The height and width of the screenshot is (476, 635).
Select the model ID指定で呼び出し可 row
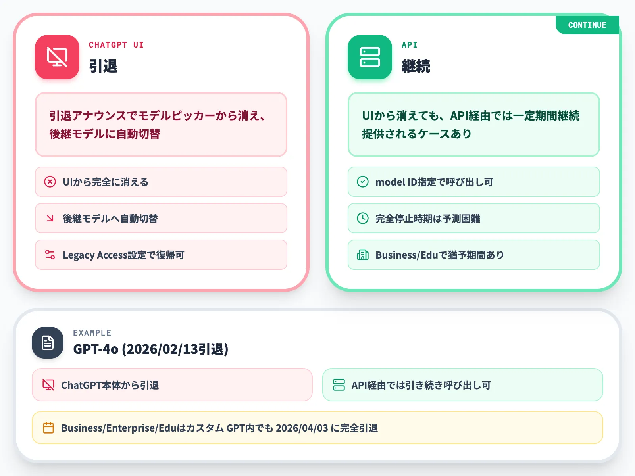[474, 182]
